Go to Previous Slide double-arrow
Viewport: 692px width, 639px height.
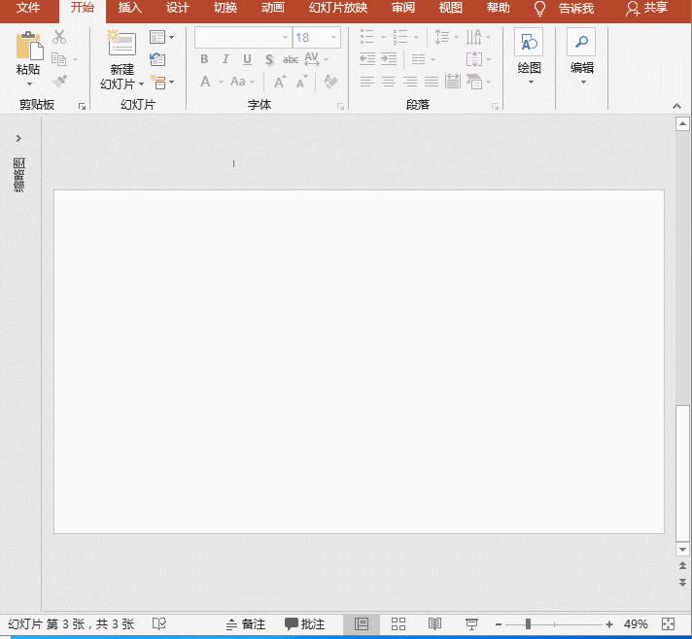[x=682, y=565]
